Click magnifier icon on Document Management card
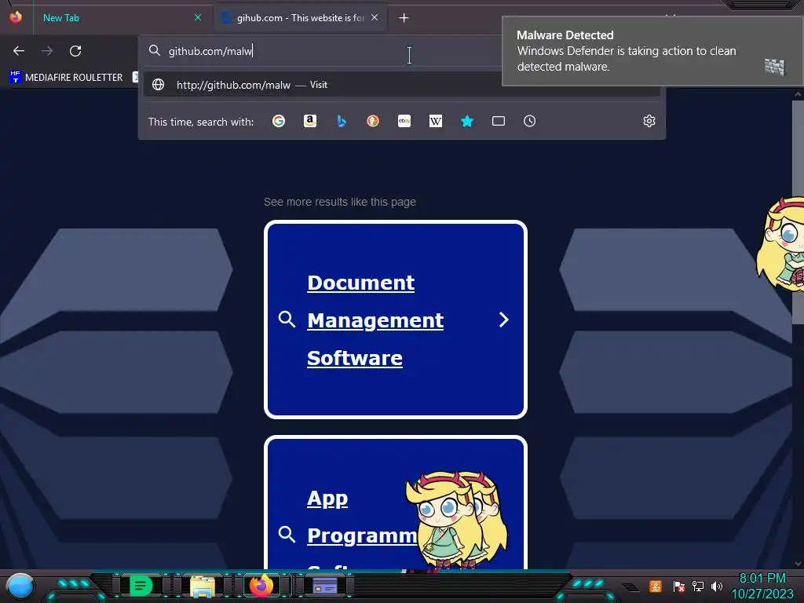The width and height of the screenshot is (804, 603). (x=287, y=319)
